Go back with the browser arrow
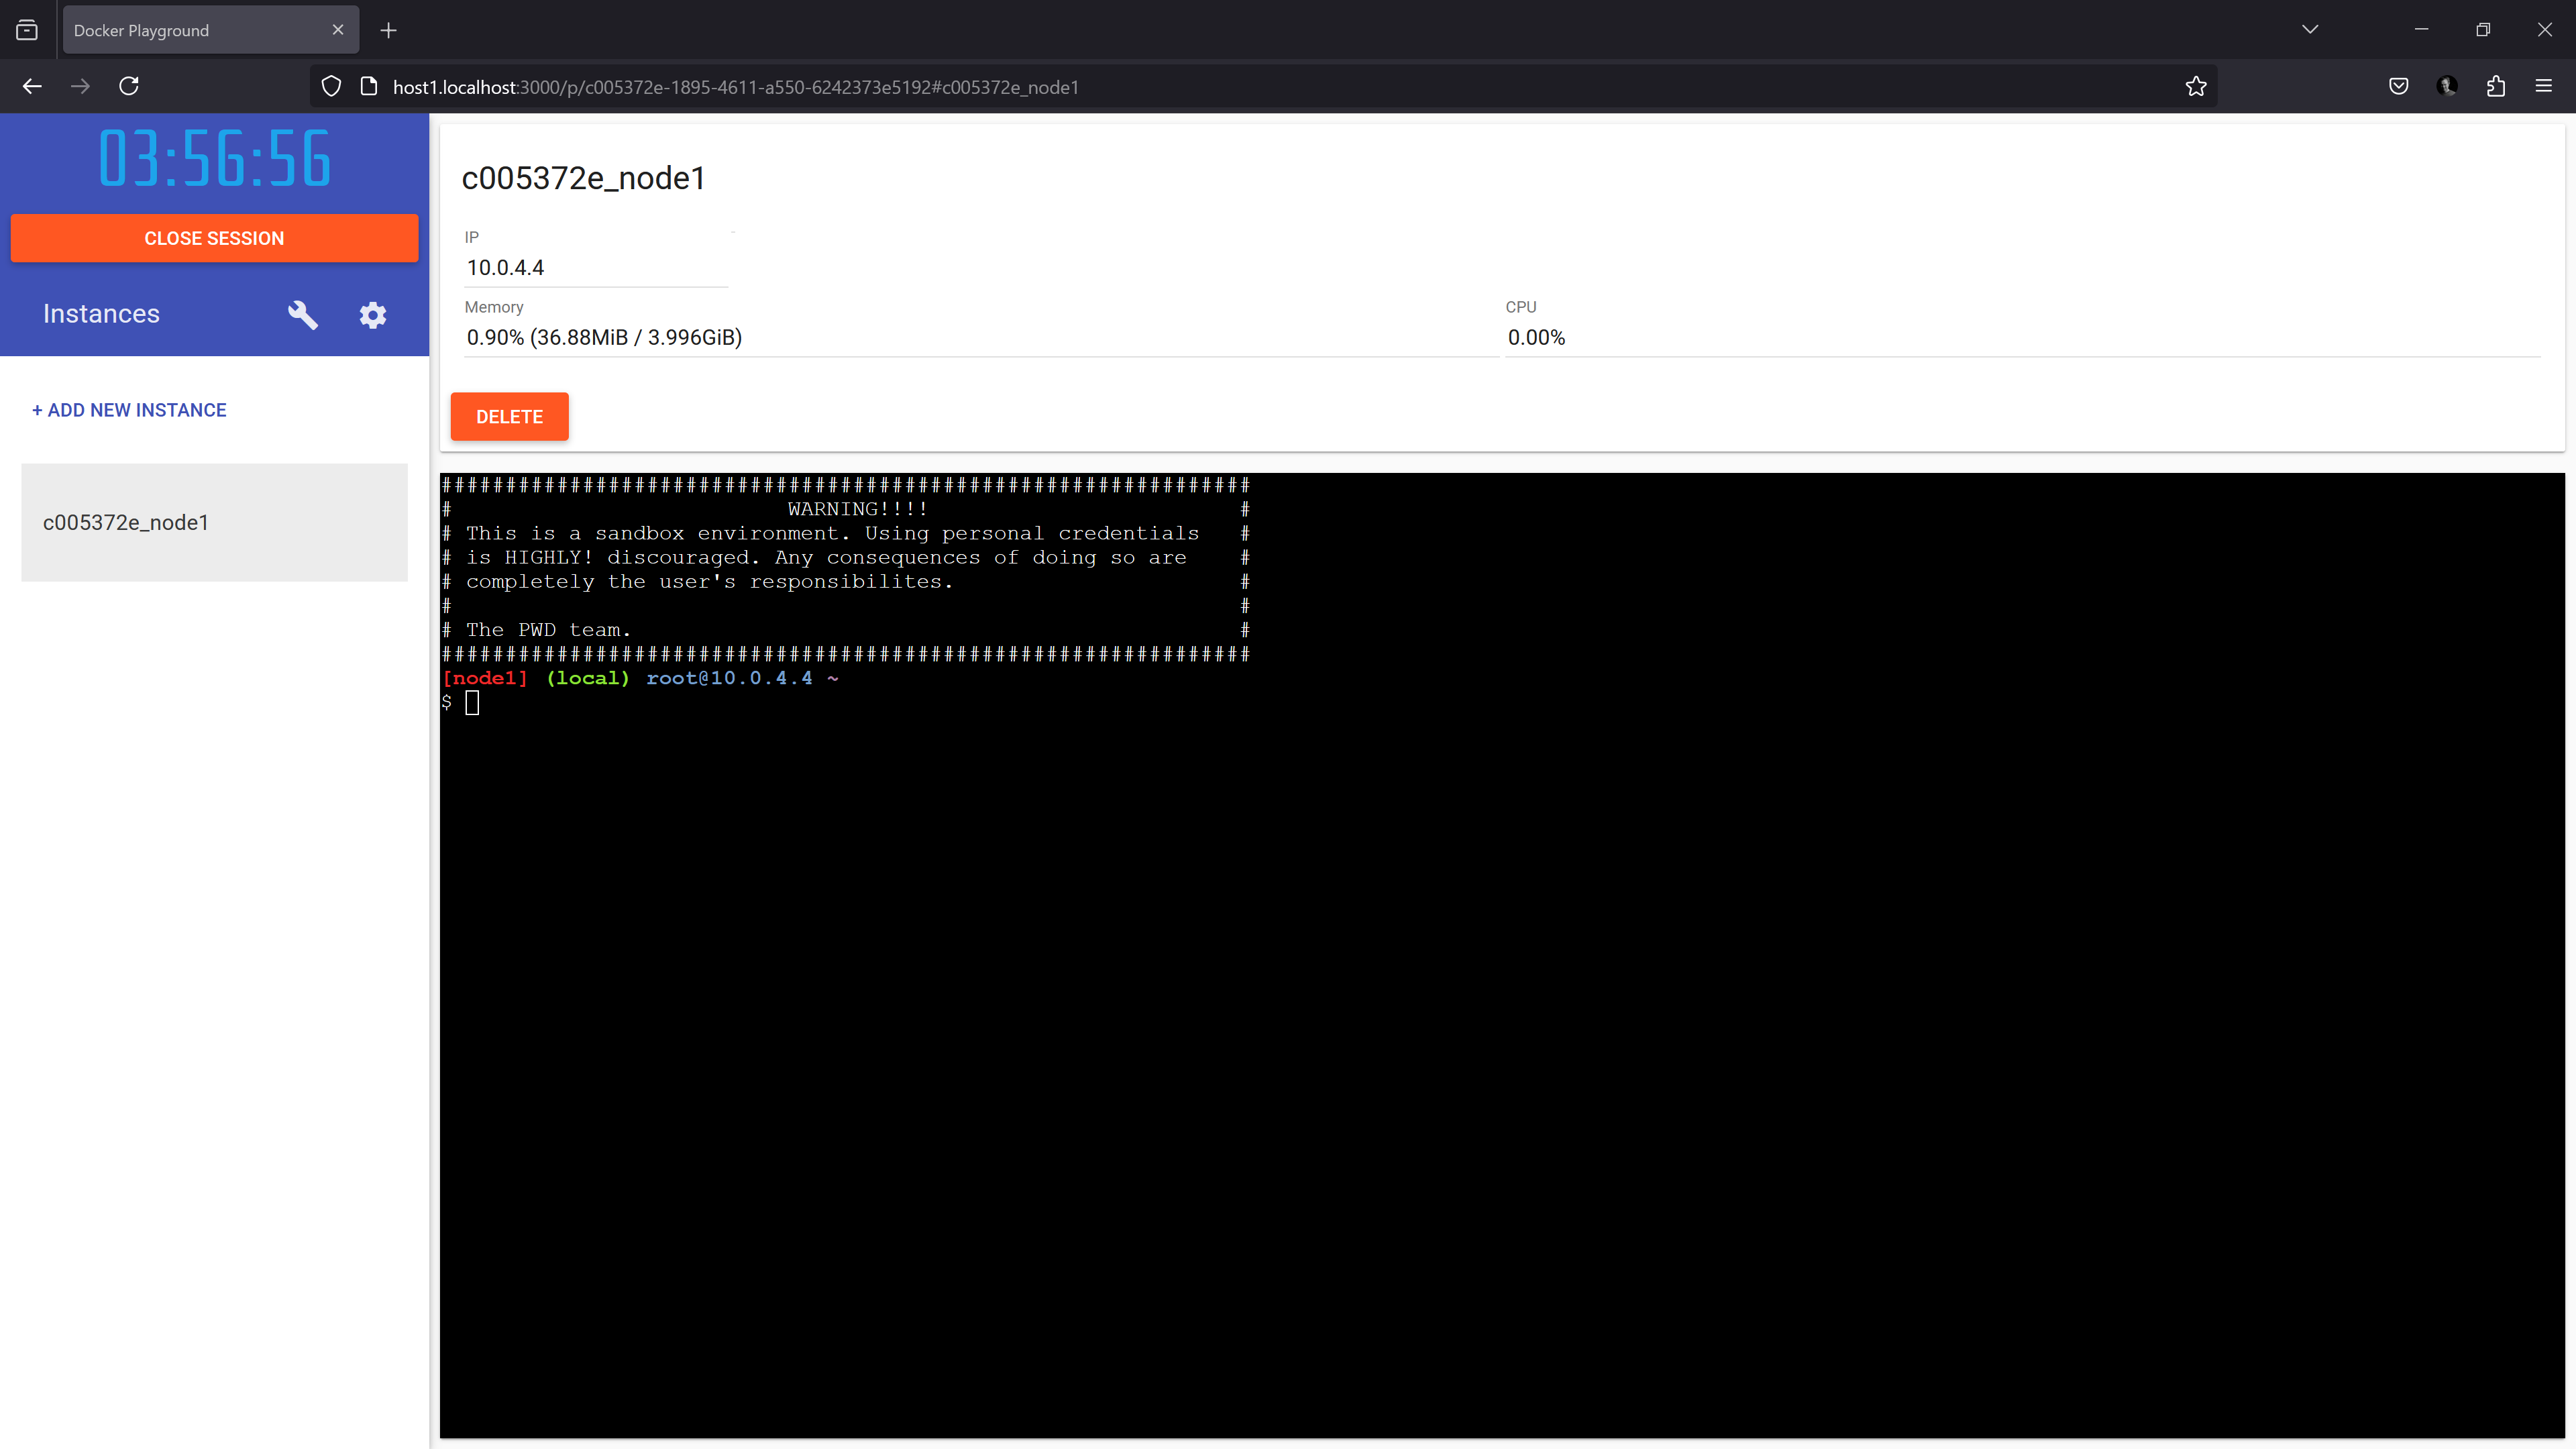Viewport: 2576px width, 1449px height. click(x=32, y=86)
